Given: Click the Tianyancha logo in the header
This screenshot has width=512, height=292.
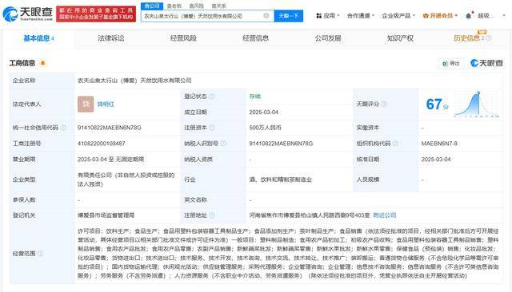Looking at the screenshot, I should point(28,14).
